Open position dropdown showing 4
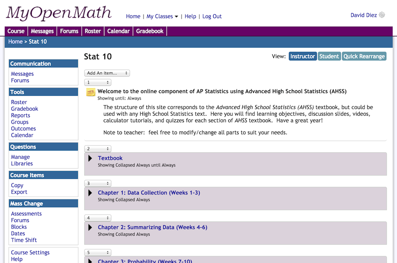 pos(98,218)
